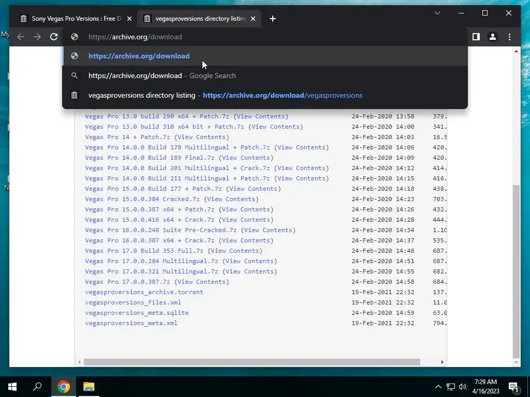The width and height of the screenshot is (530, 397).
Task: View Contents of Vegas Pro 14 + Patch.7z
Action: (x=201, y=136)
